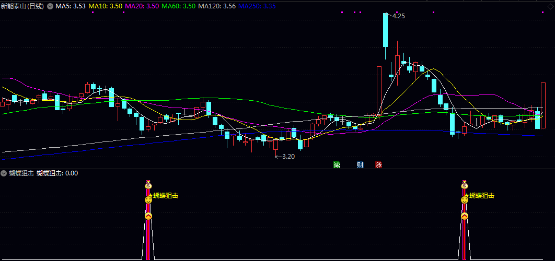Click the 3.20 low price label
The height and width of the screenshot is (261, 555).
[288, 156]
